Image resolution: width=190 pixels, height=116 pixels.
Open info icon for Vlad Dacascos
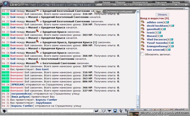point(172,40)
